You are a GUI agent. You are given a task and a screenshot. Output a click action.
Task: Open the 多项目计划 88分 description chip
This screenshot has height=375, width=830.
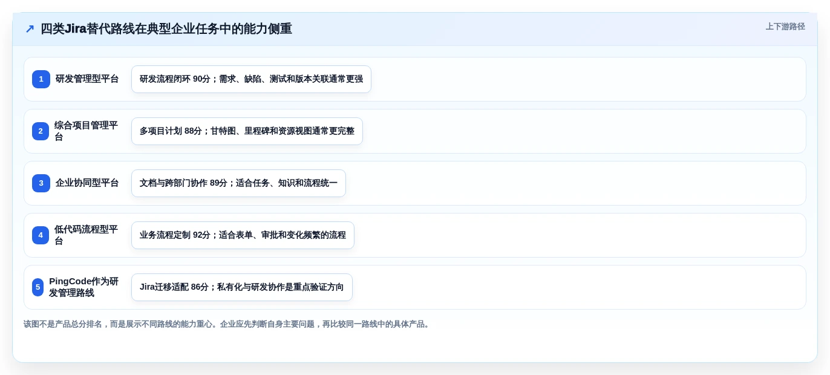click(247, 131)
